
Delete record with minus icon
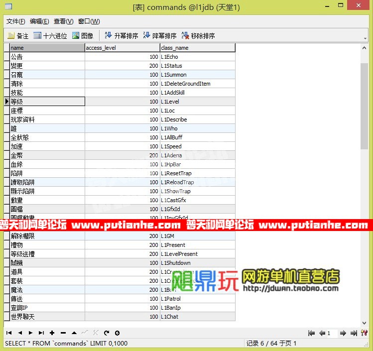pos(63,333)
